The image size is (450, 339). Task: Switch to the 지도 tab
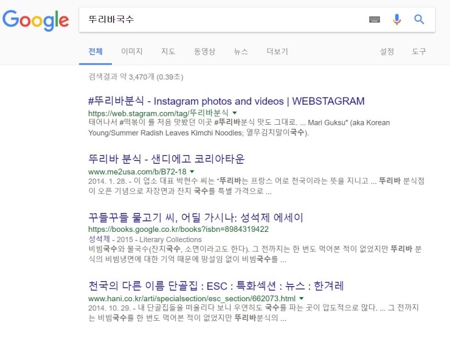168,52
